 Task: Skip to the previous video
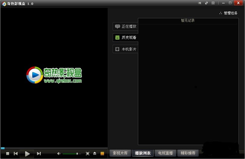(x=16, y=154)
